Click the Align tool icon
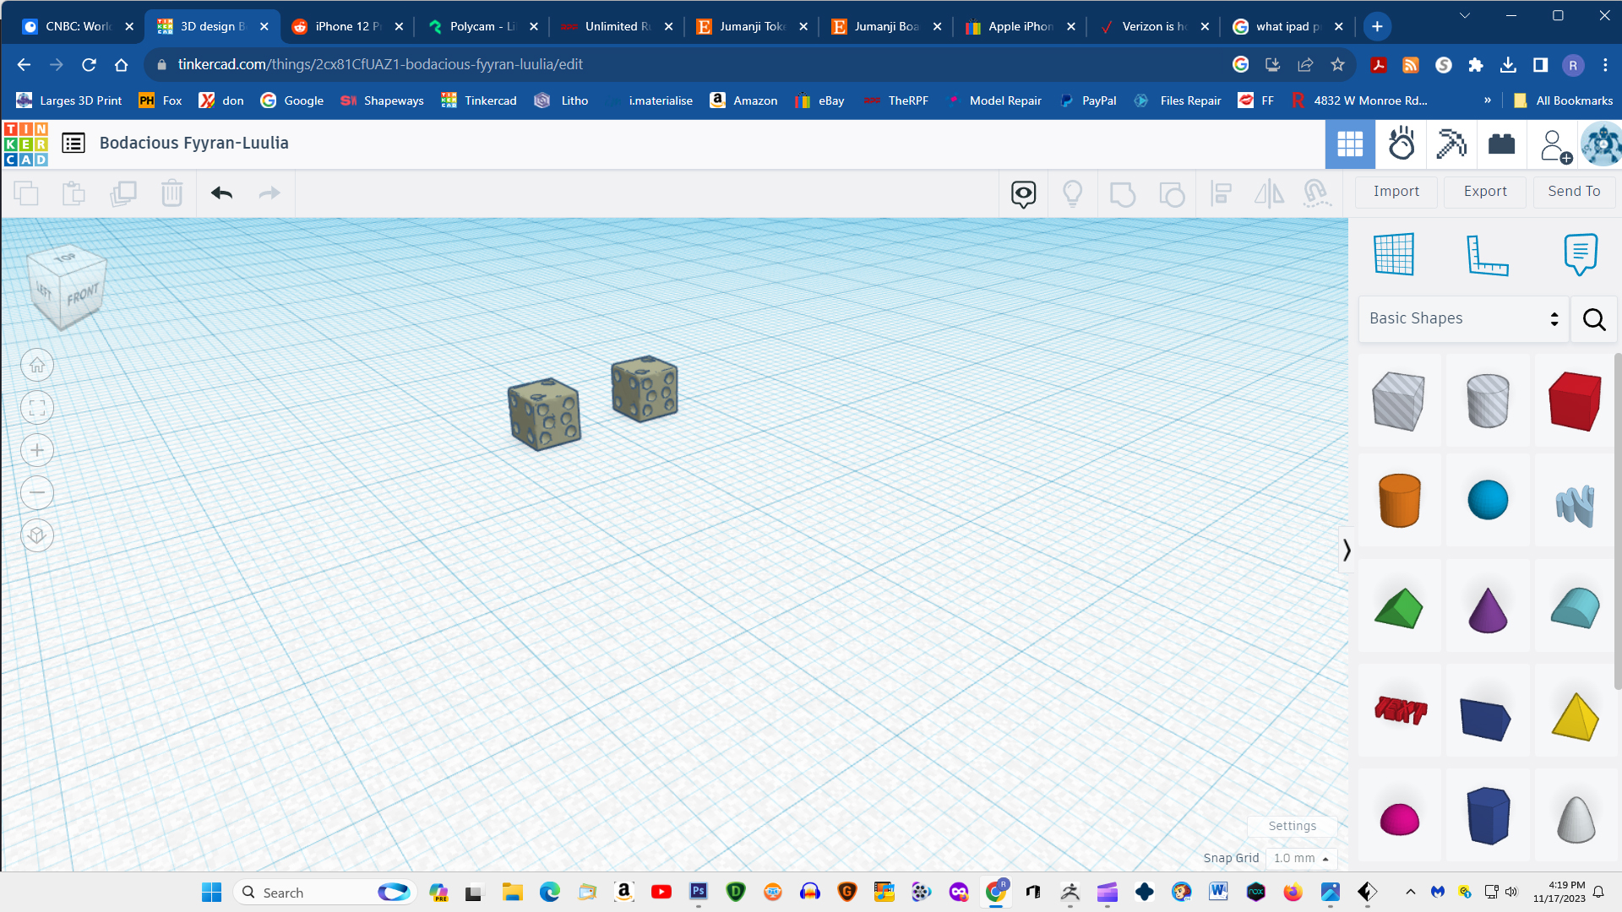The width and height of the screenshot is (1622, 912). coord(1220,193)
